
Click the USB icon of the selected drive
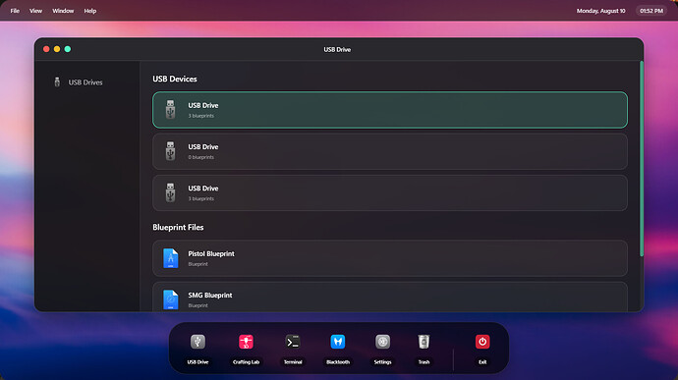click(x=170, y=109)
